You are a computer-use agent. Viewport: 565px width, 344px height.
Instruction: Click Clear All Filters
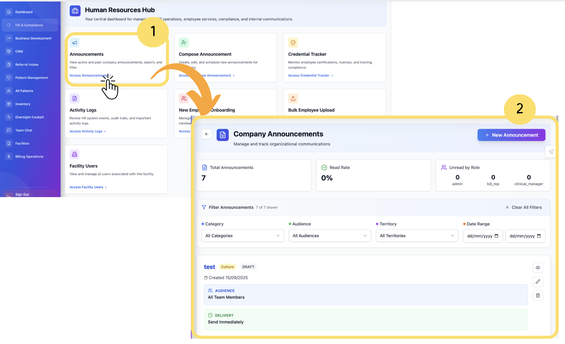(524, 208)
